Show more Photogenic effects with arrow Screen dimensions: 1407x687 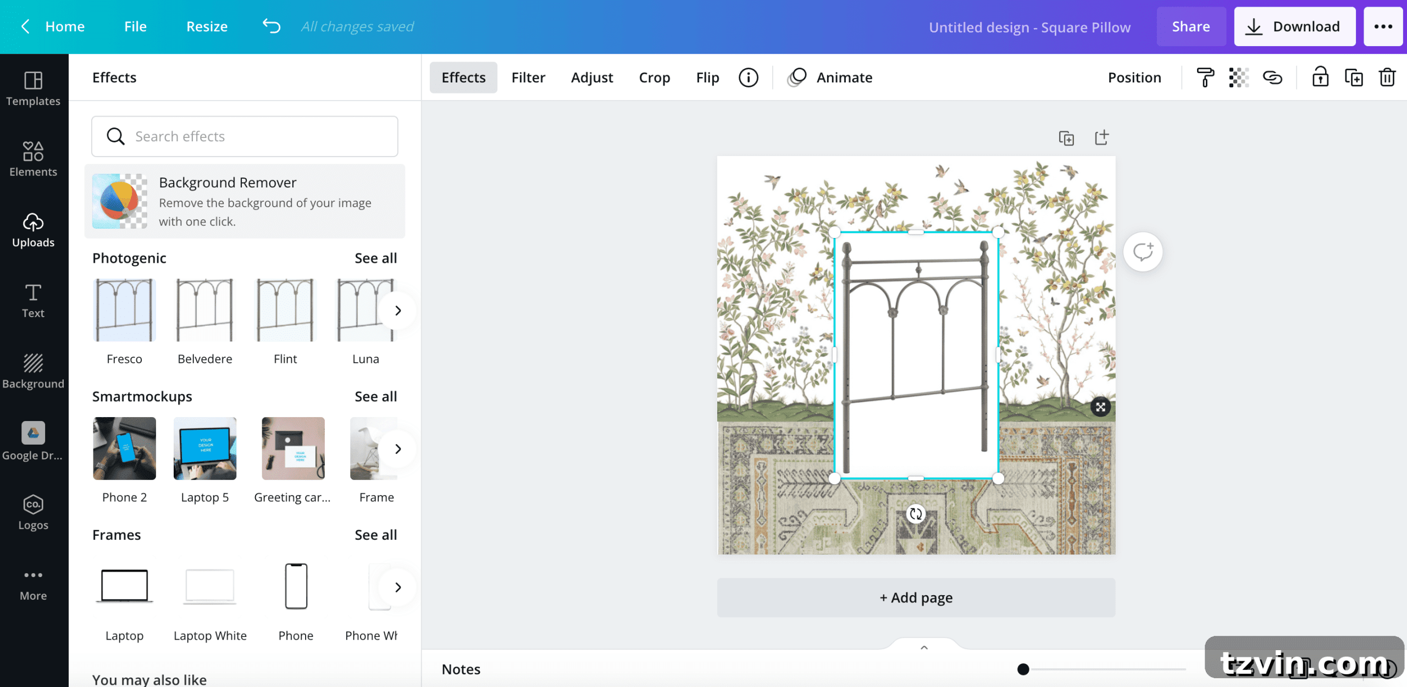tap(398, 311)
